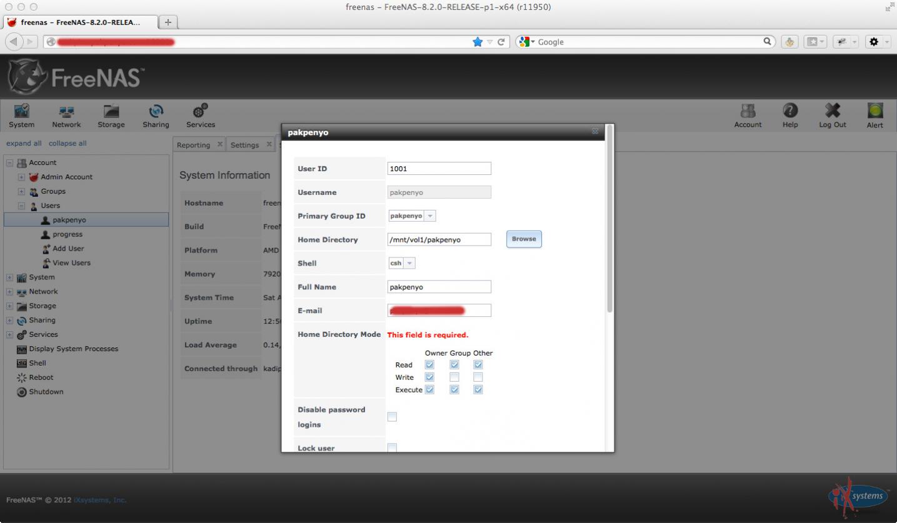
Task: Expand the Sharing tree node
Action: click(x=9, y=321)
